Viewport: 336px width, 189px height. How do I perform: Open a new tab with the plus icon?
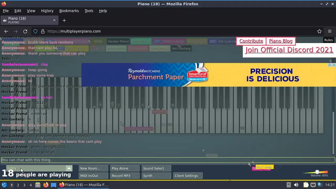pos(64,20)
